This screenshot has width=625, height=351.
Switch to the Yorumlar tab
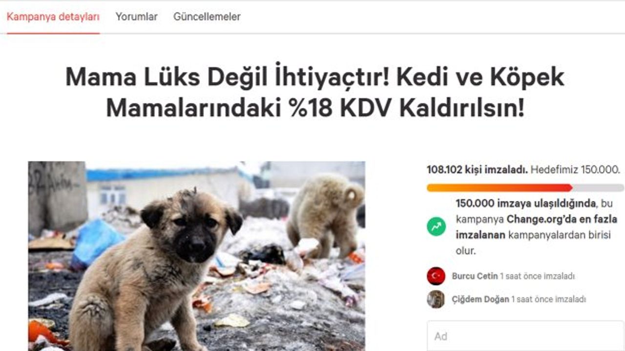pos(136,17)
